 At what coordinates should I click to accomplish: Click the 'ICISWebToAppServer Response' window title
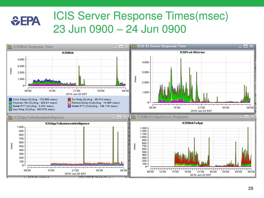163,117
